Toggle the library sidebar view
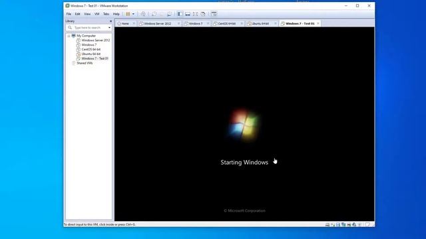The width and height of the screenshot is (426, 239). [x=180, y=14]
